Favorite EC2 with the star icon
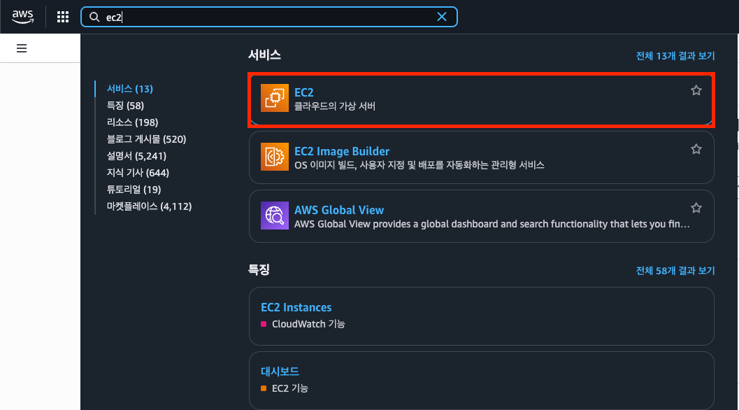Screen dimensions: 739x410 pyautogui.click(x=696, y=90)
